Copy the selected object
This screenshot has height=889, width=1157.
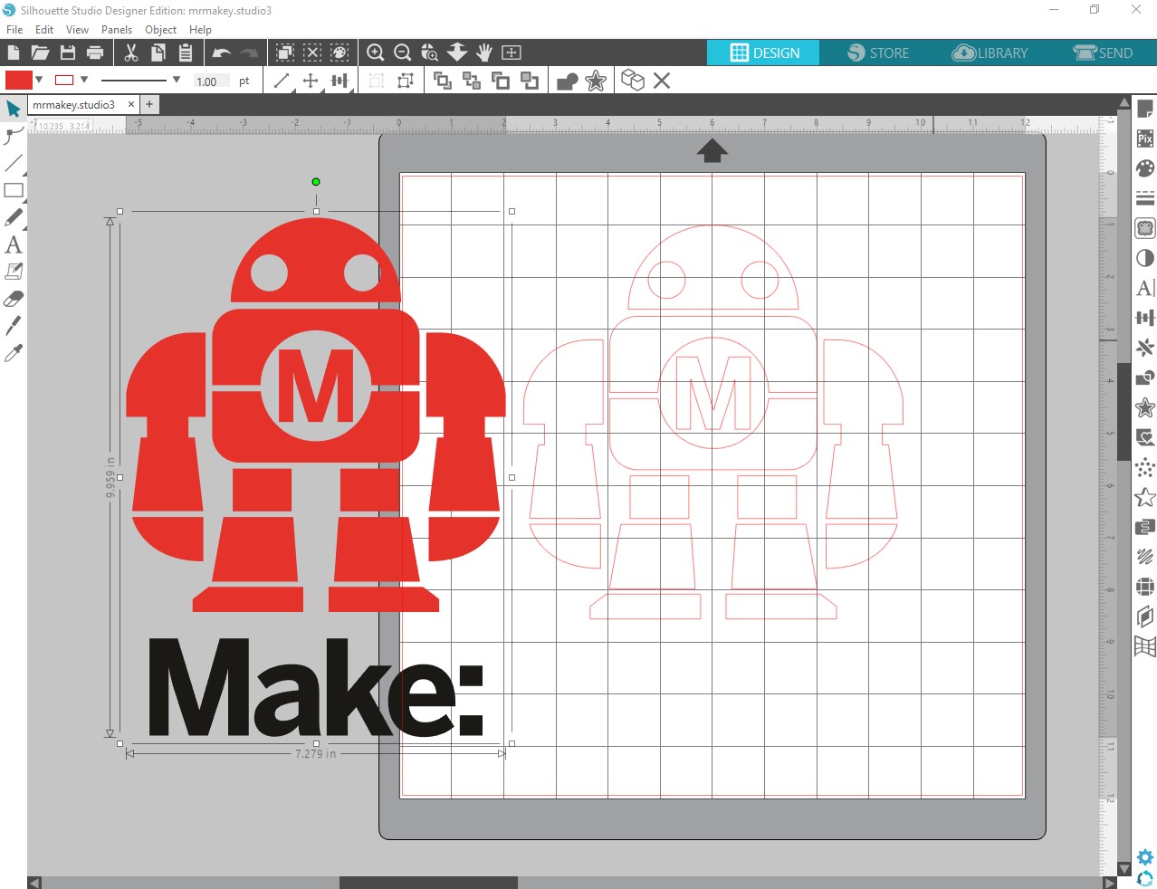158,53
